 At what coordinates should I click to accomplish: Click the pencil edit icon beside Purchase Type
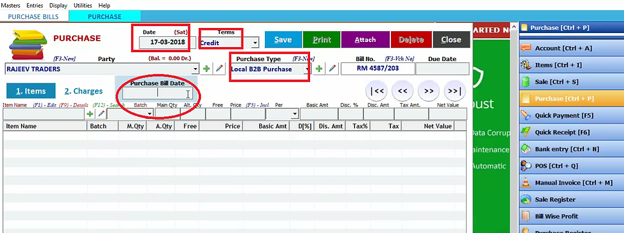(332, 69)
